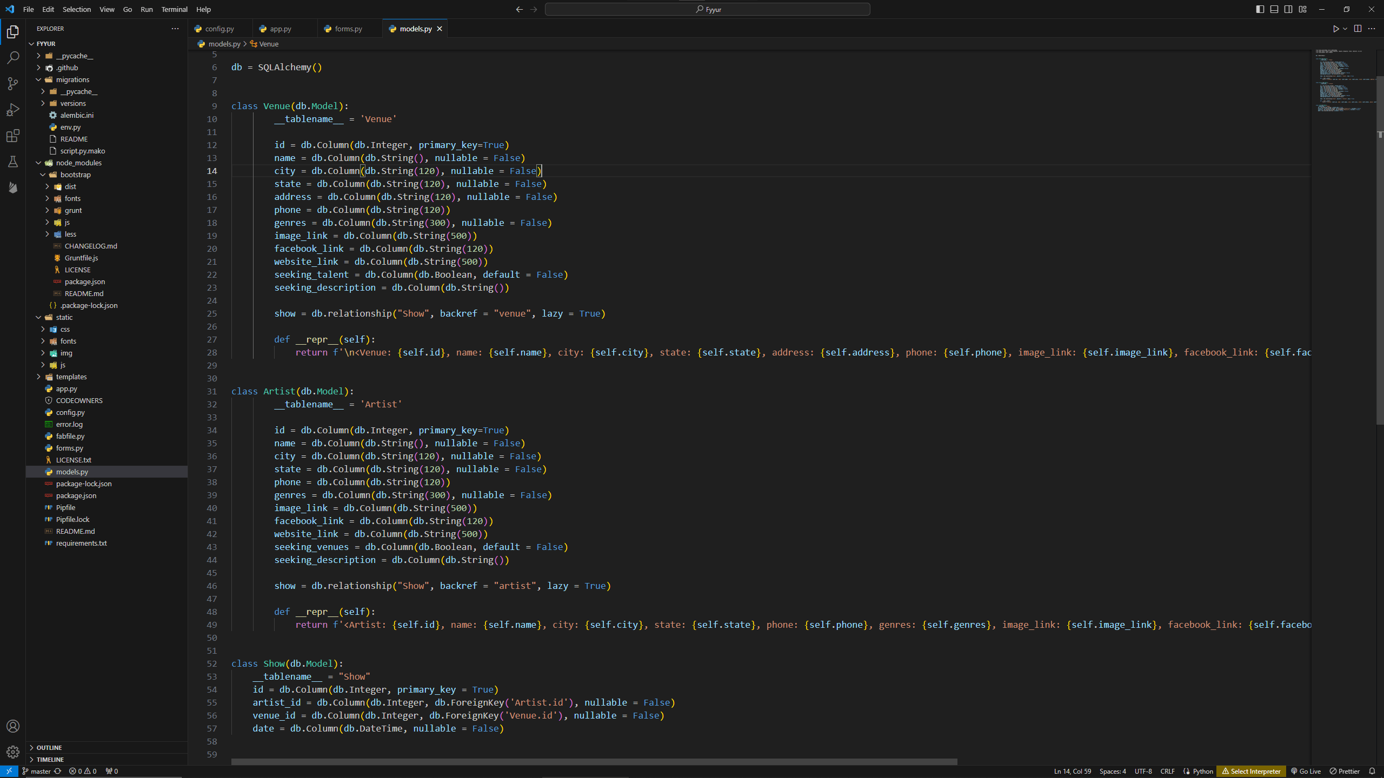
Task: Click Go Live in status bar
Action: point(1306,771)
